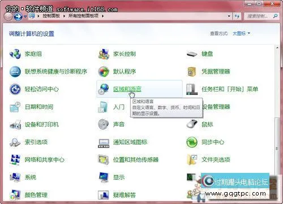
Task: Open the 疑难解答 icon
Action: 104,195
